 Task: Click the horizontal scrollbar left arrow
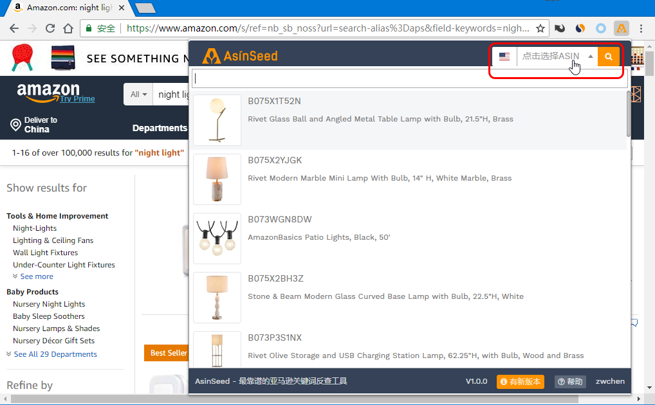pos(5,399)
